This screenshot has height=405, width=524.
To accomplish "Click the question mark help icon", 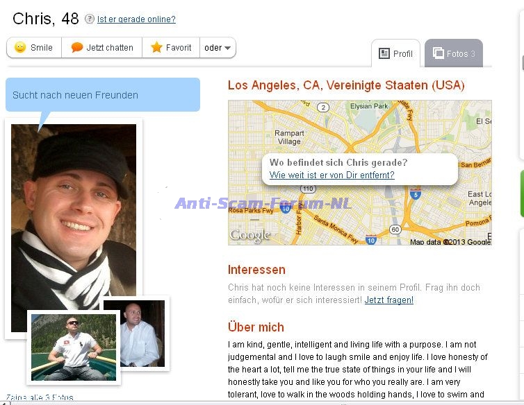I will (x=90, y=19).
